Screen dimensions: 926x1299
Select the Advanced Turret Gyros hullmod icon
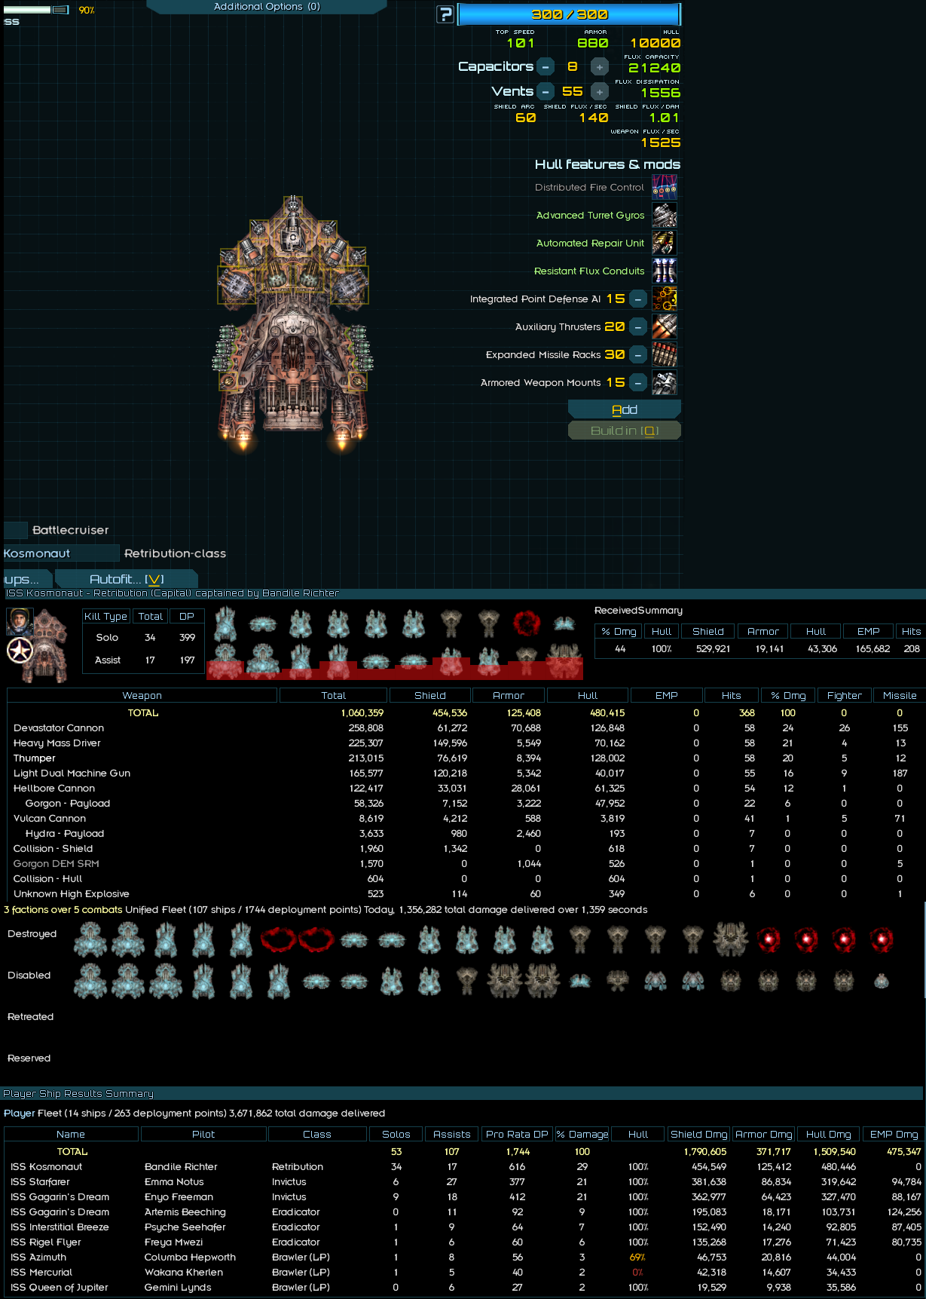click(x=665, y=215)
